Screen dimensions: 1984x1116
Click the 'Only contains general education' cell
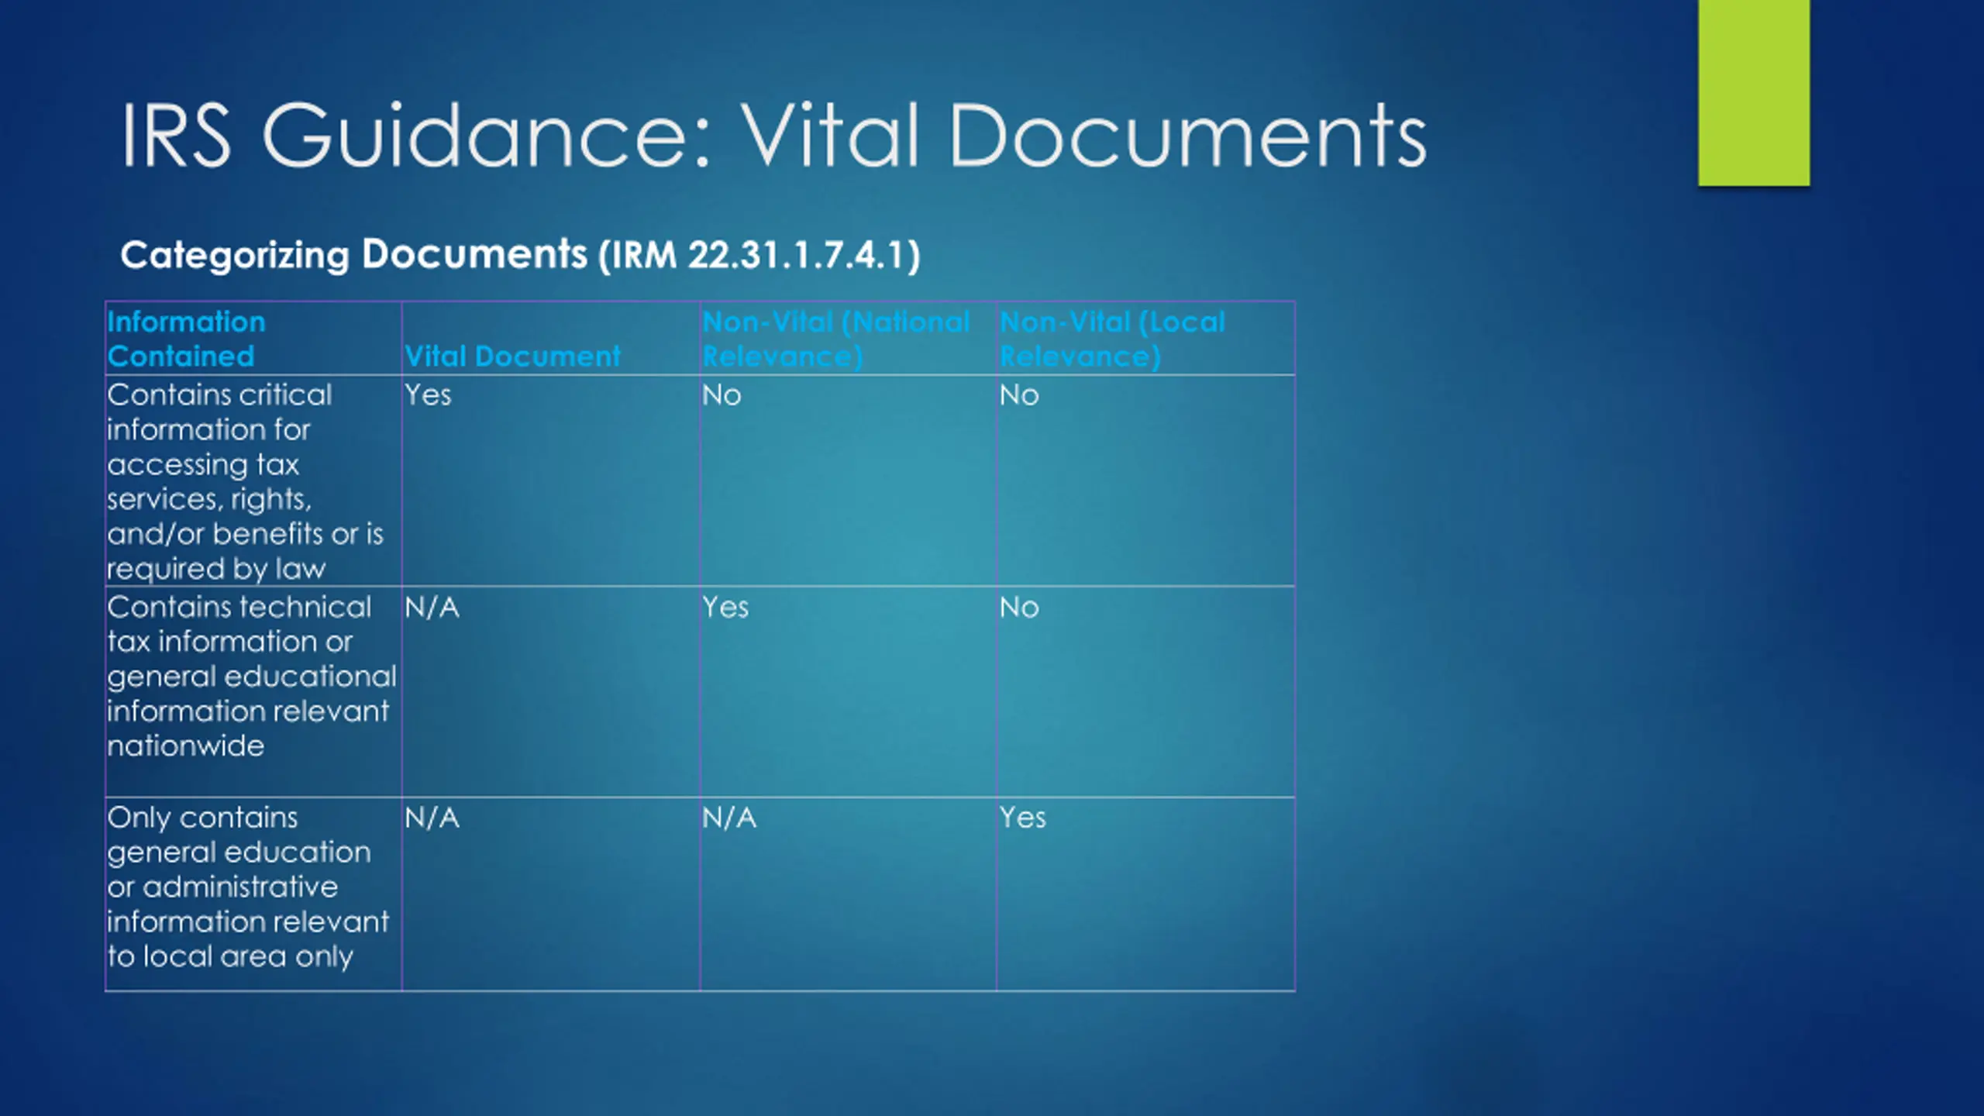(x=248, y=887)
